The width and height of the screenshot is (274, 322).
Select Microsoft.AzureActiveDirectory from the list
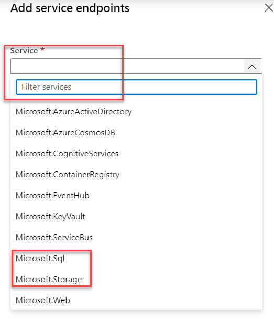(136, 112)
